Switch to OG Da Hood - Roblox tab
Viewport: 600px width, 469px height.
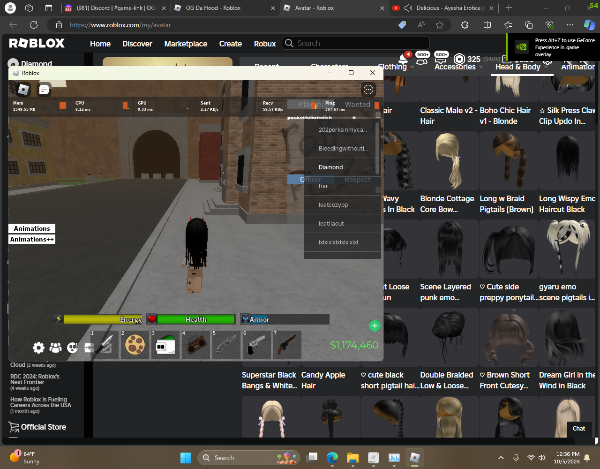(225, 8)
